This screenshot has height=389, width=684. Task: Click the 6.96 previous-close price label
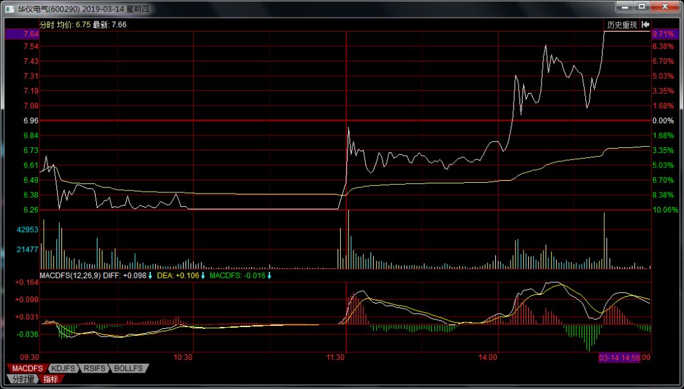pyautogui.click(x=32, y=120)
